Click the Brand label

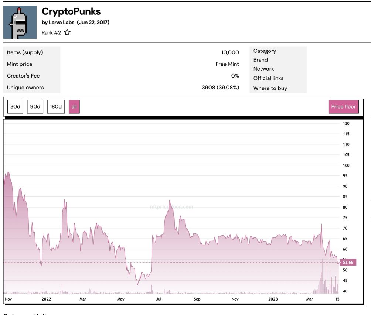(261, 60)
